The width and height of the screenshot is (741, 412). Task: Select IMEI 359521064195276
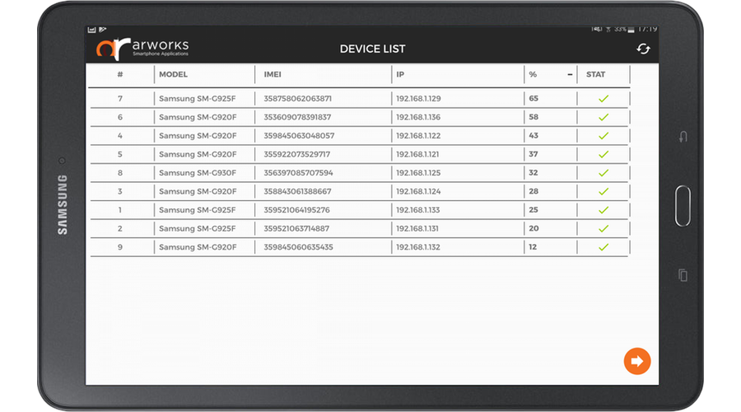(296, 210)
